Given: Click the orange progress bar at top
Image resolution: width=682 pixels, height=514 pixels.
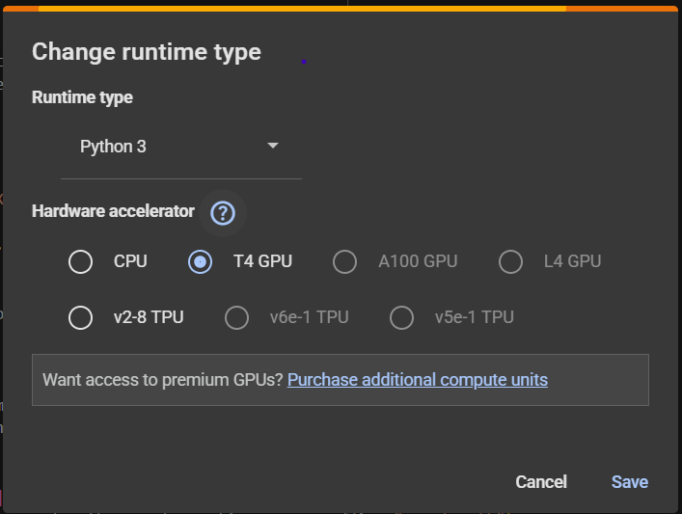Looking at the screenshot, I should (x=341, y=9).
